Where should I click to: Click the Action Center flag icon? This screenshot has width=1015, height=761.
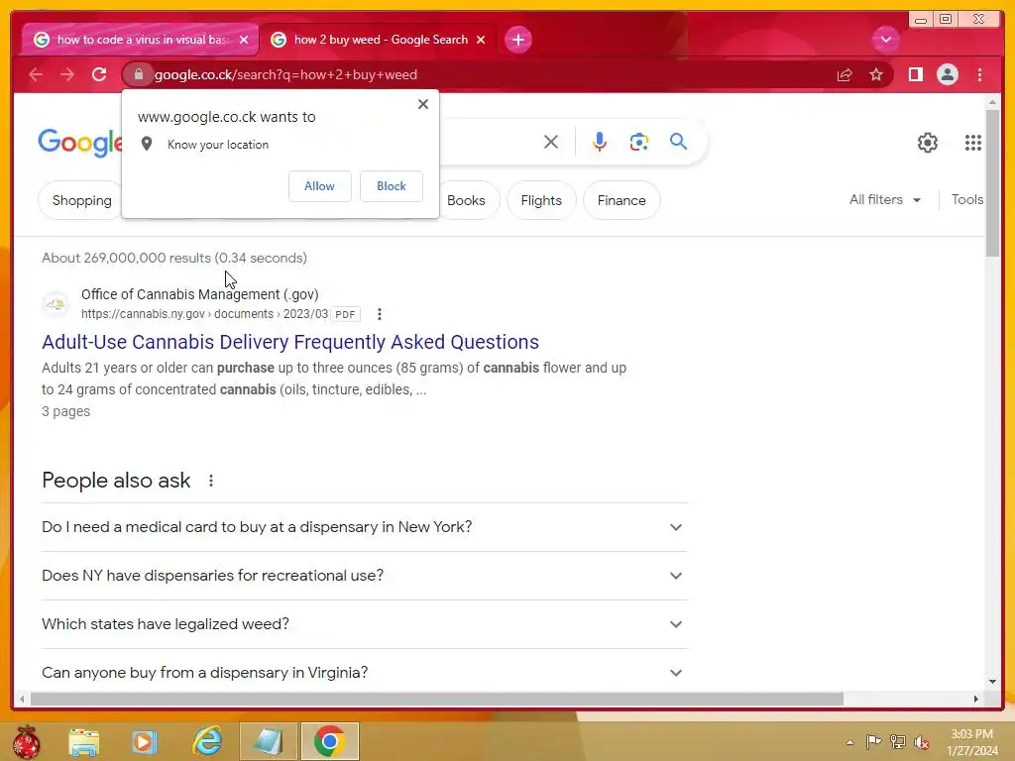[873, 741]
